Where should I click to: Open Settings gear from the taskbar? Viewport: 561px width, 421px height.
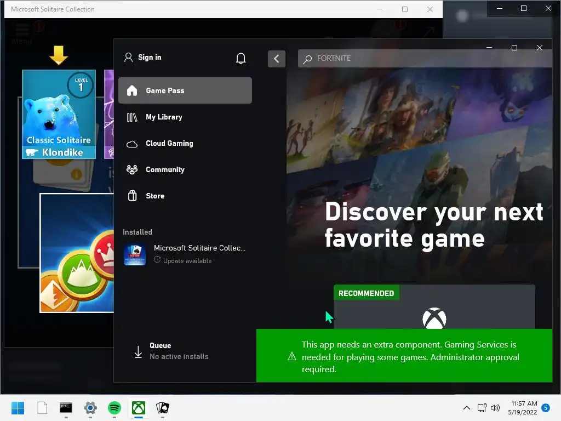pos(90,408)
